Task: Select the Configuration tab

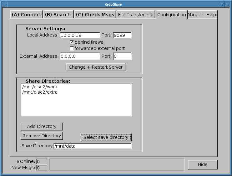Action: pos(171,15)
